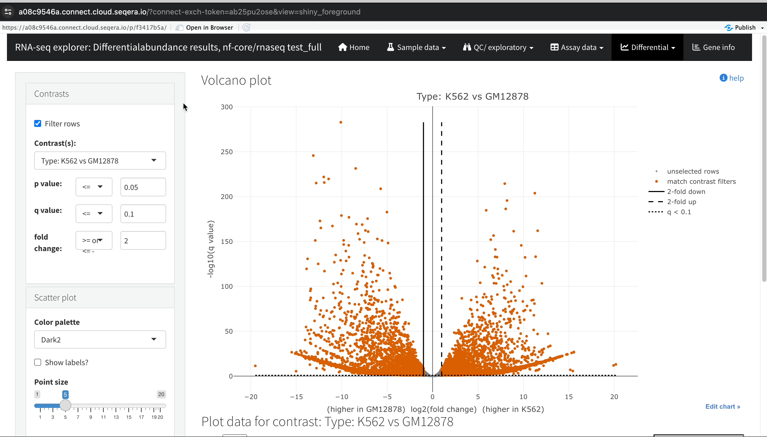This screenshot has height=437, width=767.
Task: Click the Home house icon
Action: 342,47
